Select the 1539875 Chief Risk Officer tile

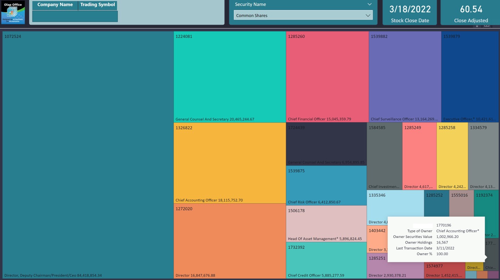click(326, 185)
